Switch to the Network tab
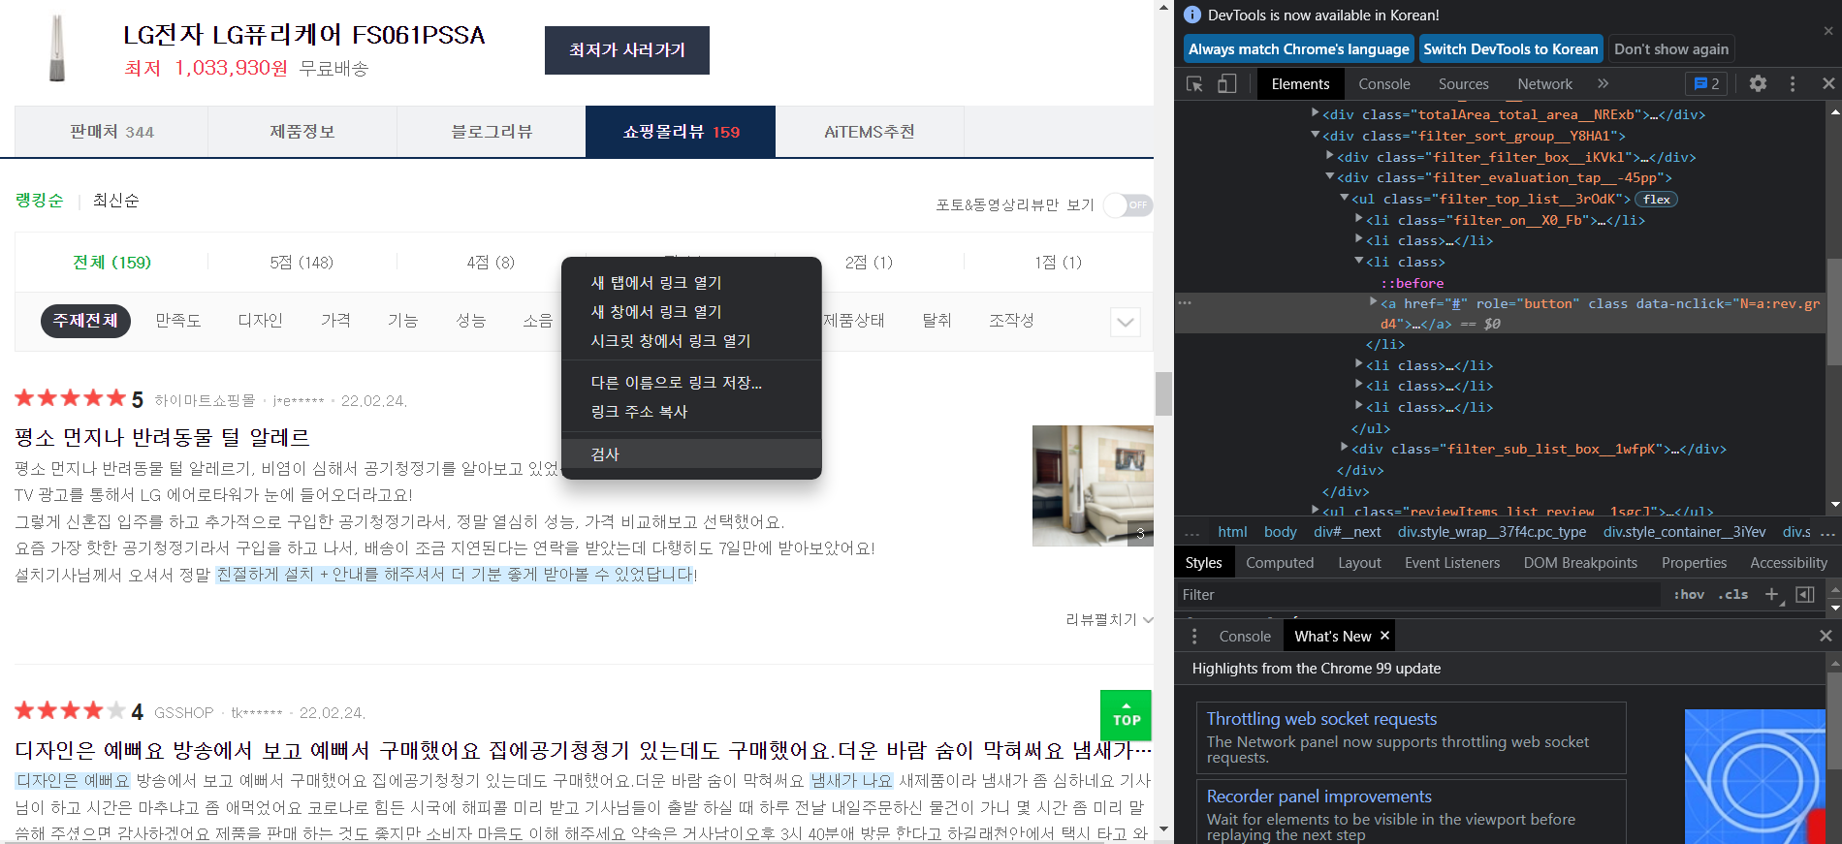1842x844 pixels. point(1545,84)
